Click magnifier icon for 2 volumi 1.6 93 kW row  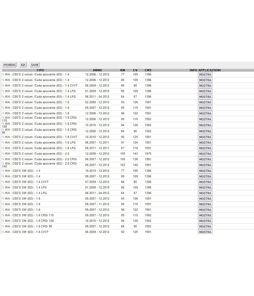(3, 102)
